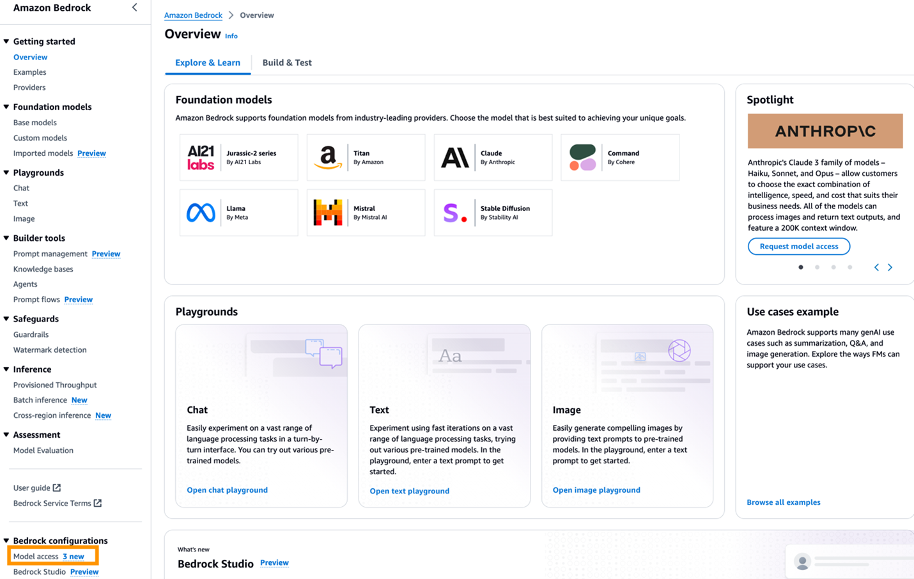Open image playground link
The width and height of the screenshot is (914, 579).
596,490
